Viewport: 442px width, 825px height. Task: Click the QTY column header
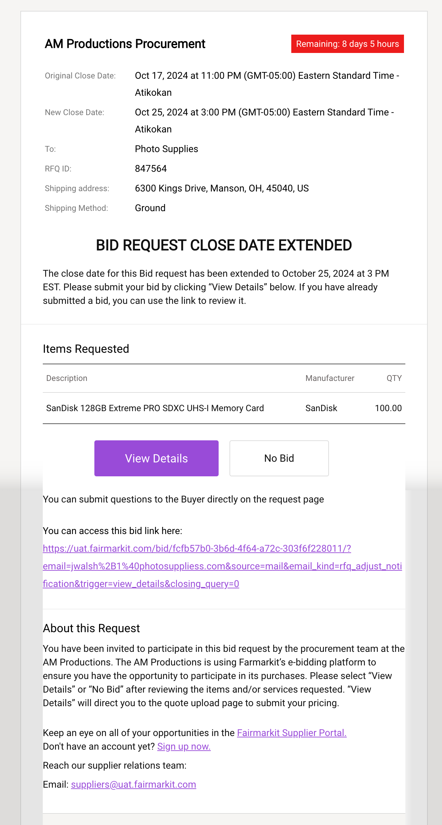394,378
